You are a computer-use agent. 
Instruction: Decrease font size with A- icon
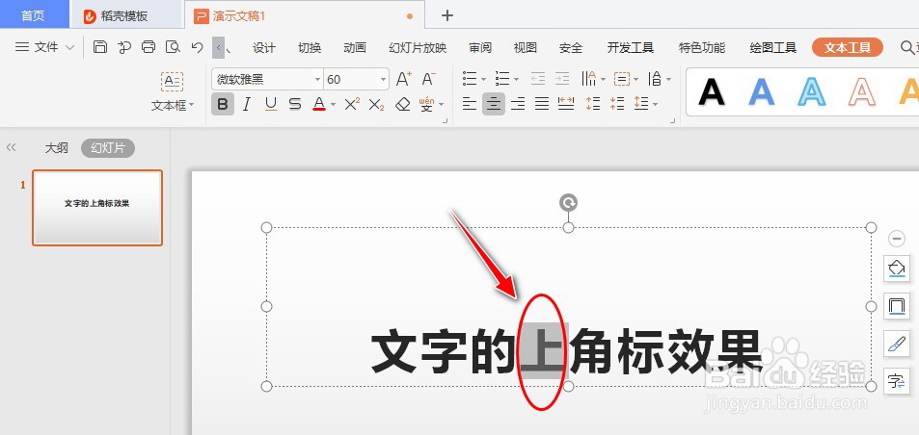(428, 79)
